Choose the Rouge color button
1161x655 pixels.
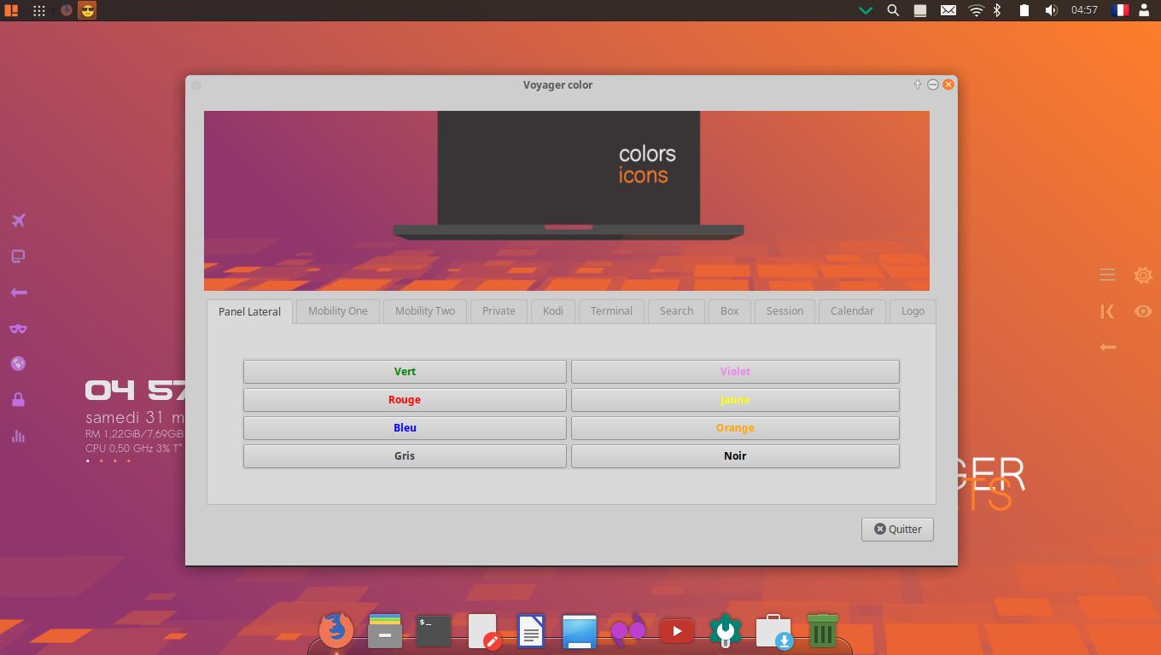click(405, 399)
